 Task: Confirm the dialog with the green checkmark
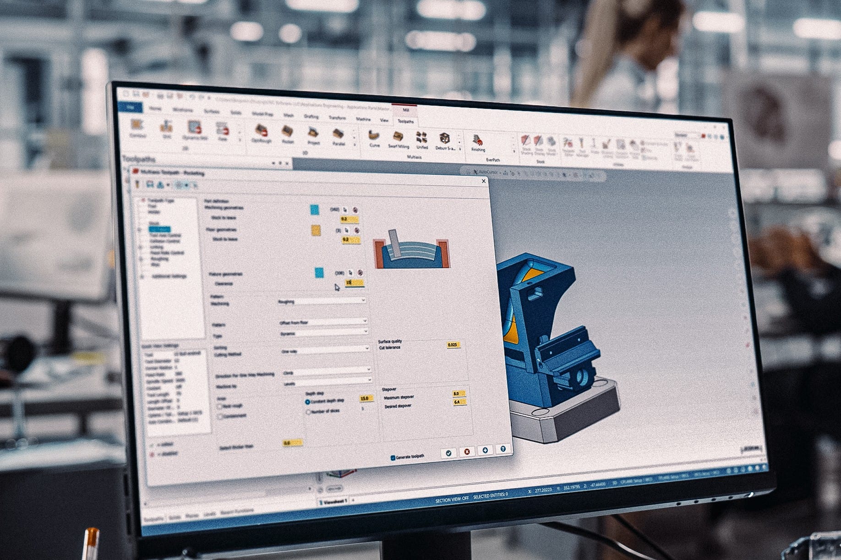coord(448,452)
